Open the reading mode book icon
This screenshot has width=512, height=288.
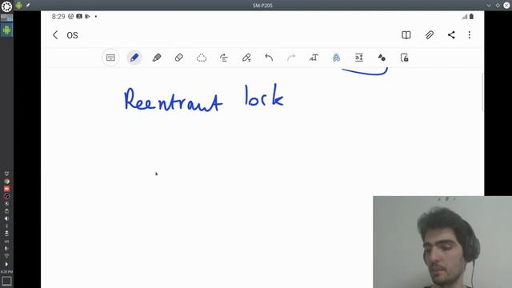(x=406, y=35)
